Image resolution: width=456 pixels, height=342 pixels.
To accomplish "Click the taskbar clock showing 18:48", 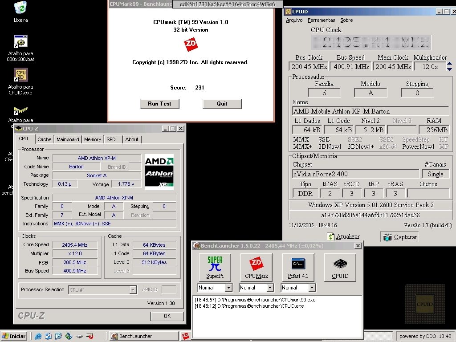I will (x=445, y=336).
